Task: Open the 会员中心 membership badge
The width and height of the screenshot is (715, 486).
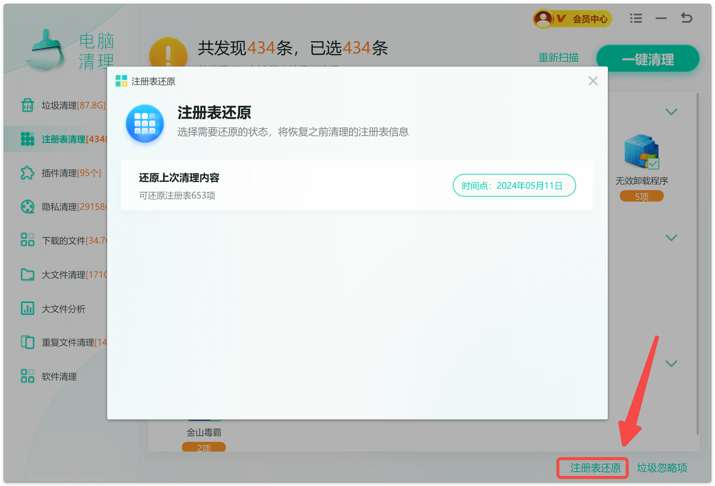Action: (x=573, y=19)
